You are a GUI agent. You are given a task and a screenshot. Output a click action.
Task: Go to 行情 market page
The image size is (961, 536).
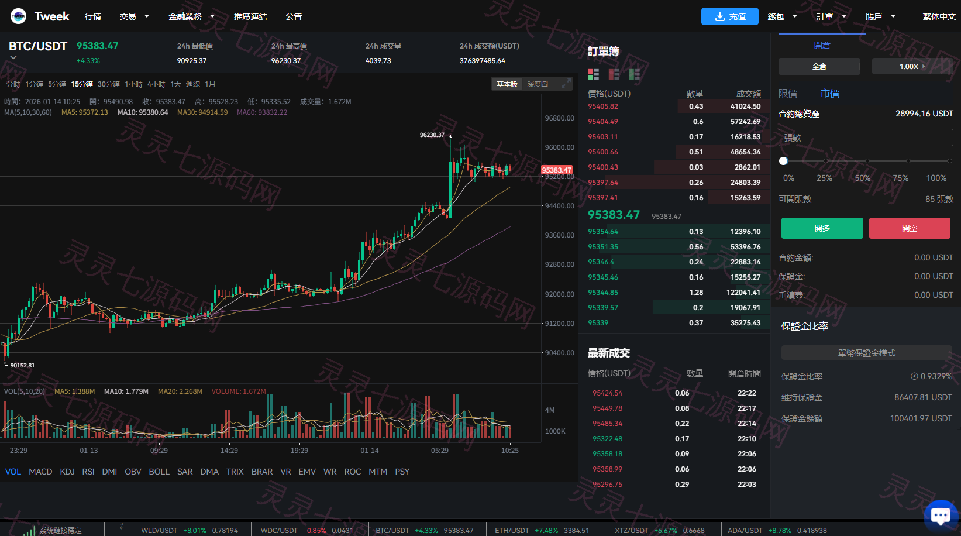(93, 16)
